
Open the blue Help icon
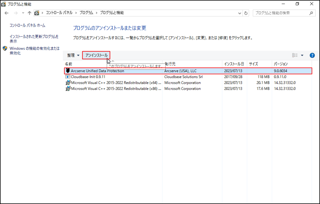click(x=312, y=55)
